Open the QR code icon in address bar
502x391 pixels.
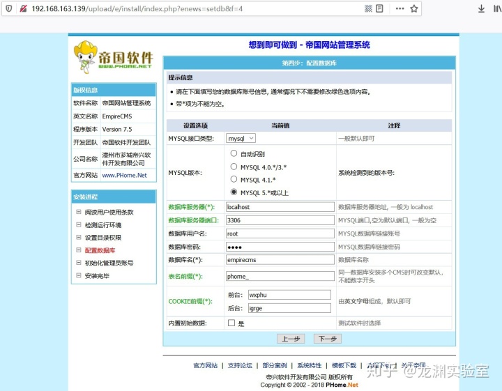click(x=369, y=8)
